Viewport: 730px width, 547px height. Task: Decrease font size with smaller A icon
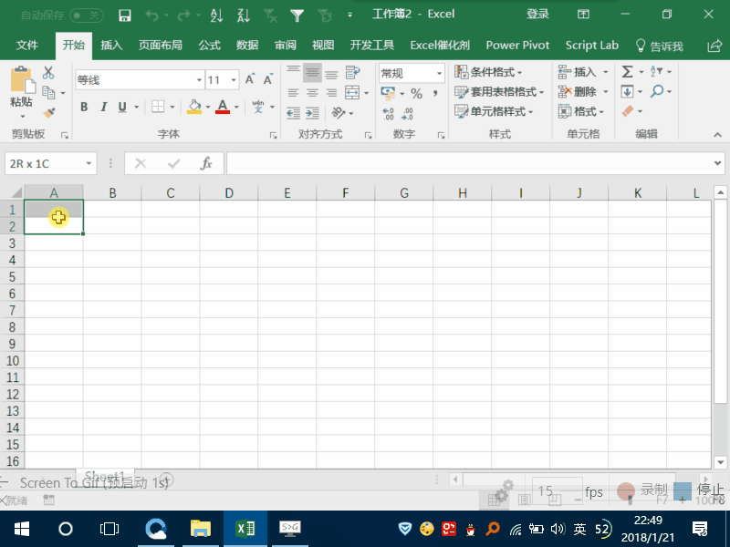click(x=268, y=79)
